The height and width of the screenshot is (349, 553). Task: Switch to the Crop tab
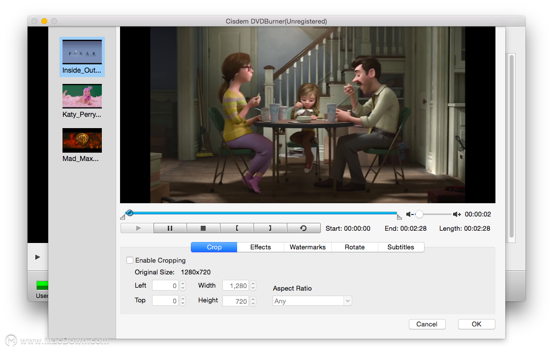coord(214,247)
